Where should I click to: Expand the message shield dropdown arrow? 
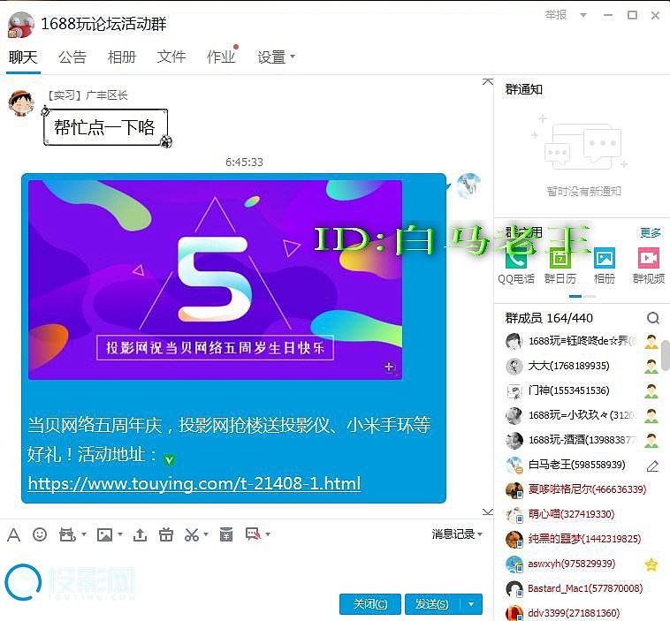[x=268, y=534]
